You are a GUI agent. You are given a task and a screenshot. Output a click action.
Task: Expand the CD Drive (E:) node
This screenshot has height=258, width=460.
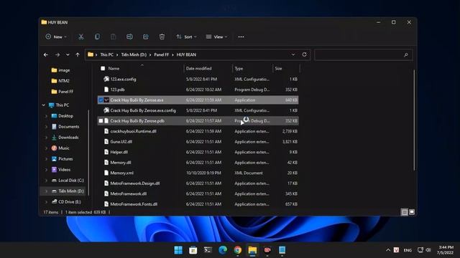(x=46, y=202)
